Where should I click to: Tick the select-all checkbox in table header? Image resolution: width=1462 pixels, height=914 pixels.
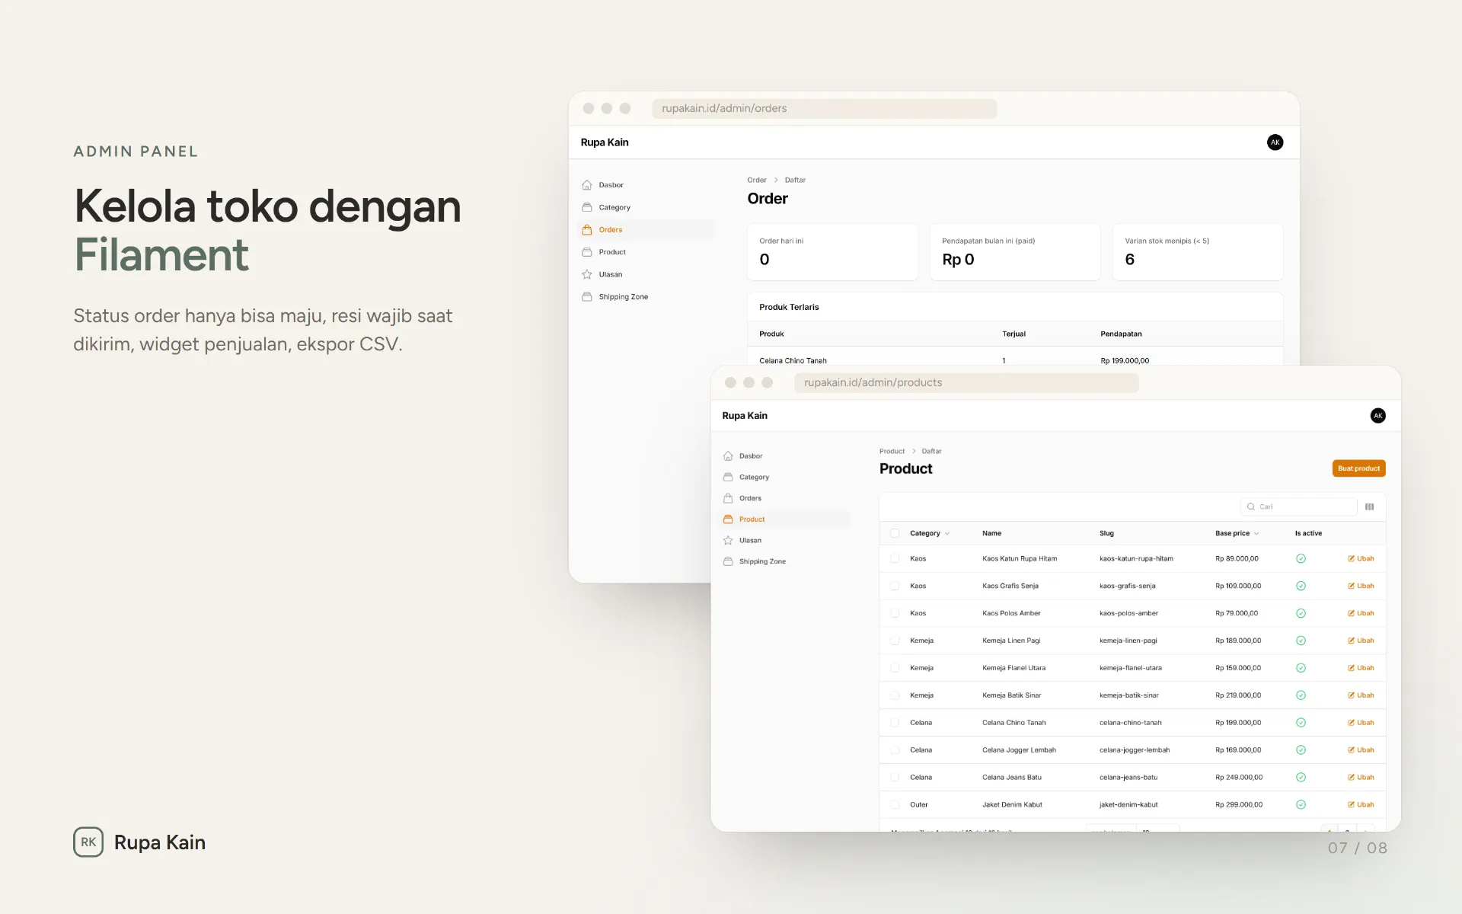coord(895,533)
